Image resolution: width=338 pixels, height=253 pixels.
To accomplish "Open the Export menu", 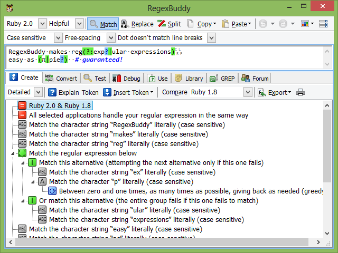I will point(275,93).
